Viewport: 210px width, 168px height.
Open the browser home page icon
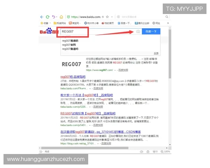[x=61, y=17]
